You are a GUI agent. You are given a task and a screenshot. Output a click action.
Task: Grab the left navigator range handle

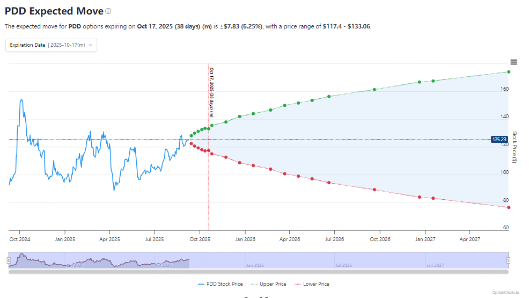click(x=9, y=260)
